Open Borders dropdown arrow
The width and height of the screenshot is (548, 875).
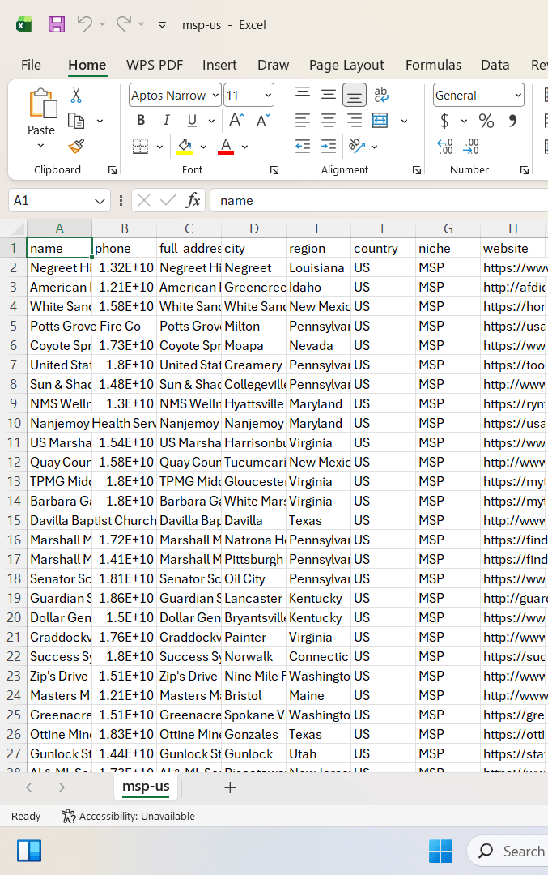[x=159, y=147]
